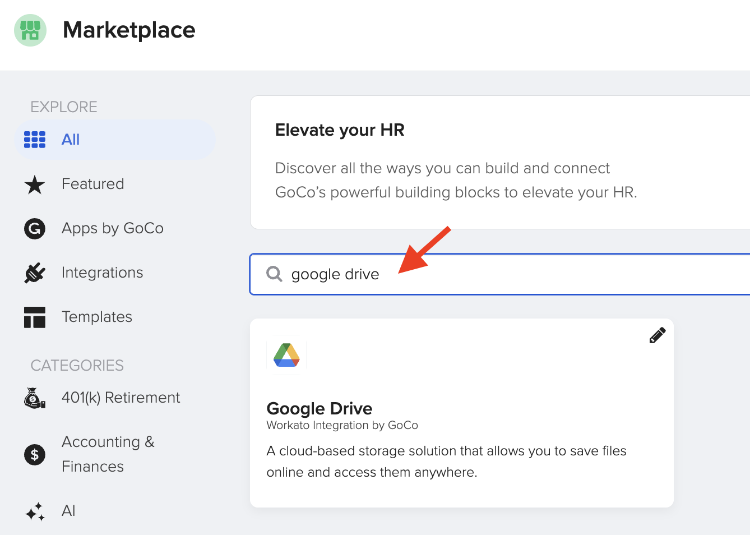This screenshot has width=750, height=535.
Task: Click the Marketplace storefront logo icon
Action: click(30, 30)
